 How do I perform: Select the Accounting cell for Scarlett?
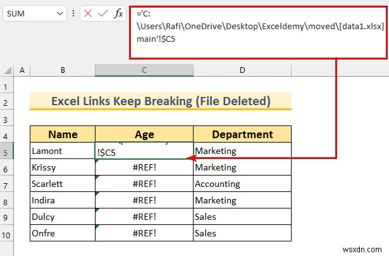242,184
